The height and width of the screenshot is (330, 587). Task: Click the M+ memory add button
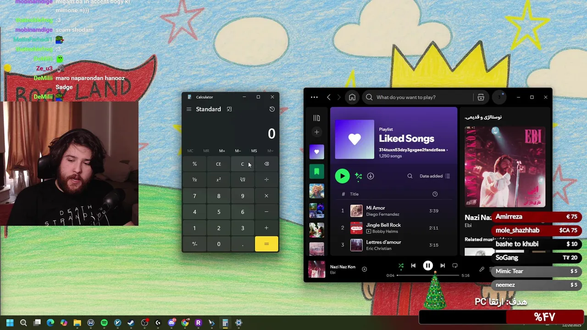(222, 151)
